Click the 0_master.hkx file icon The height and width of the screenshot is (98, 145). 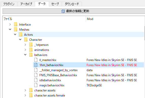(x=36, y=60)
